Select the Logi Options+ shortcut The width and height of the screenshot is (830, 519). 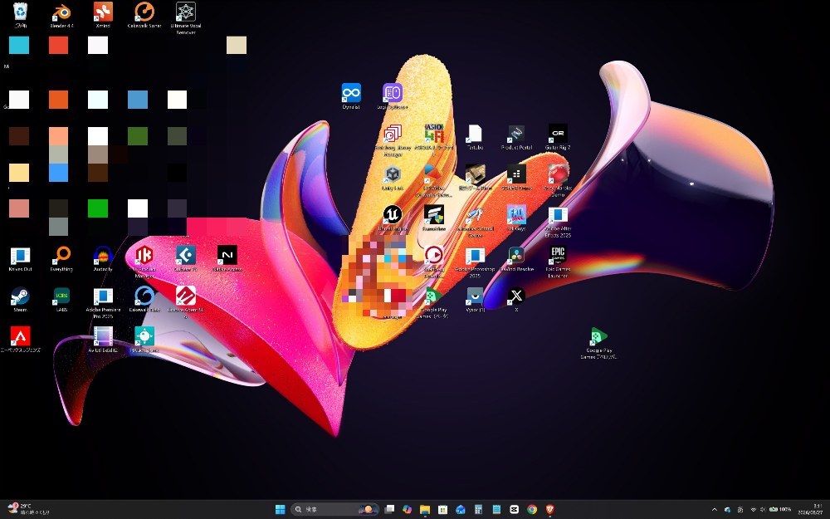(393, 96)
